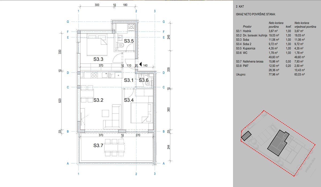The height and width of the screenshot is (187, 321).
Task: Select the coefficient value '0,20'
Action: coord(288,66)
